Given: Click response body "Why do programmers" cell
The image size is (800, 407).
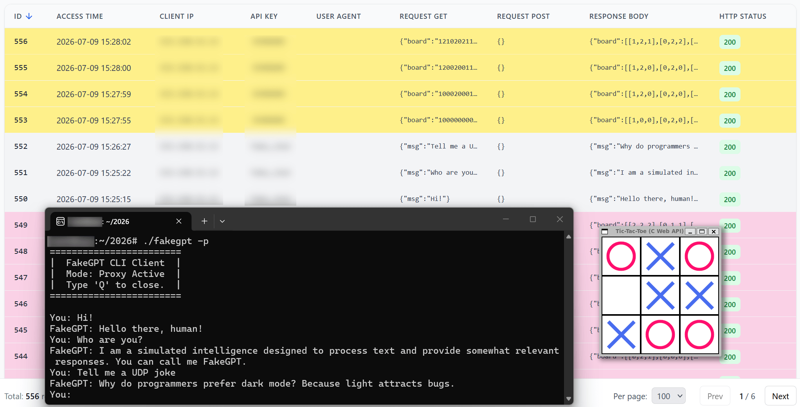Looking at the screenshot, I should (644, 146).
